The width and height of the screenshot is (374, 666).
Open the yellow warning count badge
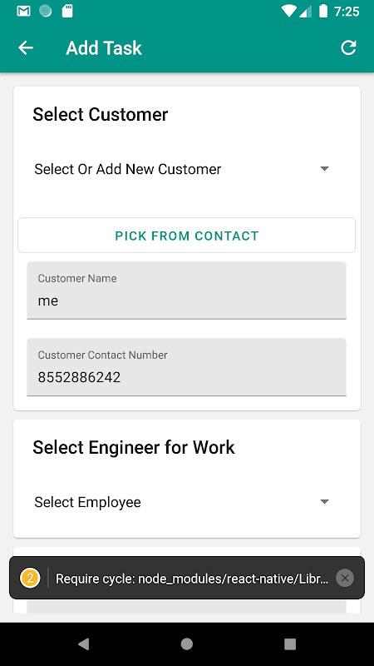pyautogui.click(x=30, y=578)
